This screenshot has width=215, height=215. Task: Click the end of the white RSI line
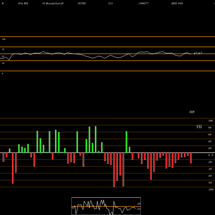(x=190, y=54)
